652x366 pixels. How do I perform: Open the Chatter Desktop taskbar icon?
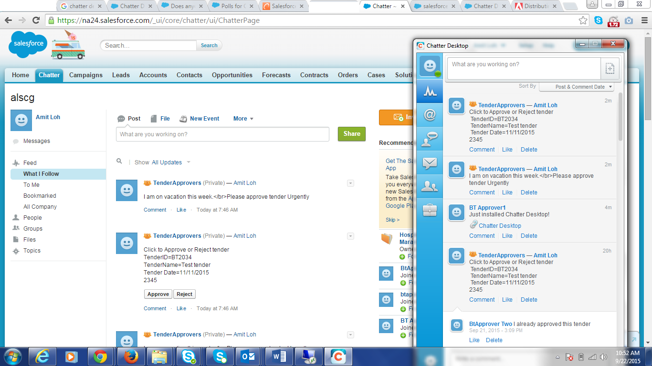tap(338, 356)
